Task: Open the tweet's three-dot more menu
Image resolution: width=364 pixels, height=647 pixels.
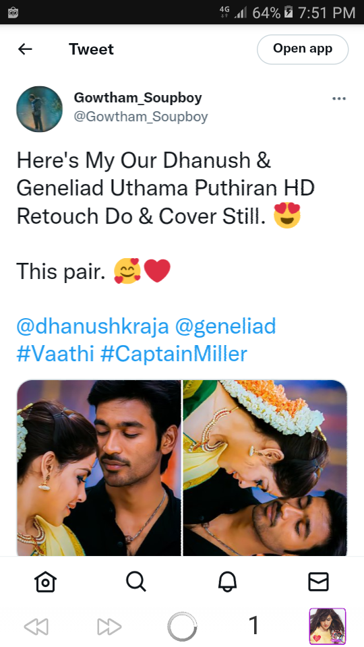Action: click(x=339, y=98)
